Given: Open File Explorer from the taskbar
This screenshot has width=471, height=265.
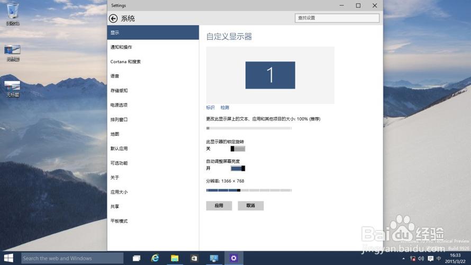Looking at the screenshot, I should tap(175, 258).
